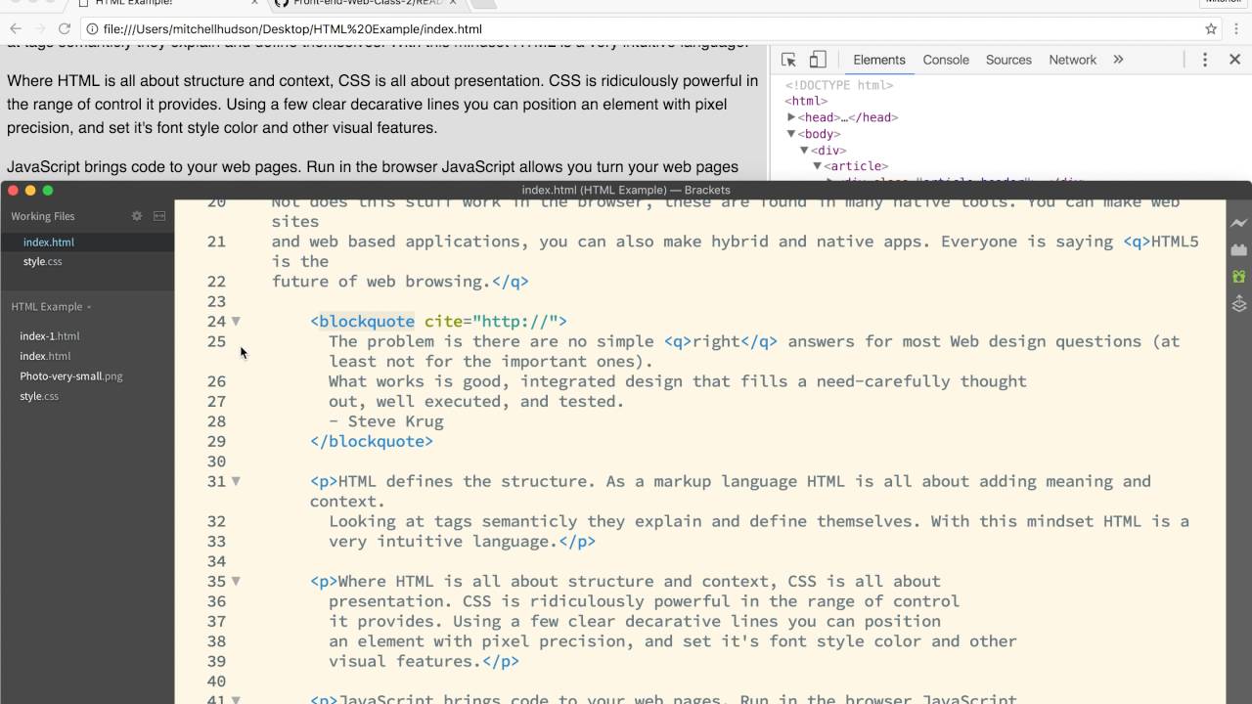Click the layers upload icon in Brackets
Screen dimensions: 1252x704
pyautogui.click(x=1239, y=304)
